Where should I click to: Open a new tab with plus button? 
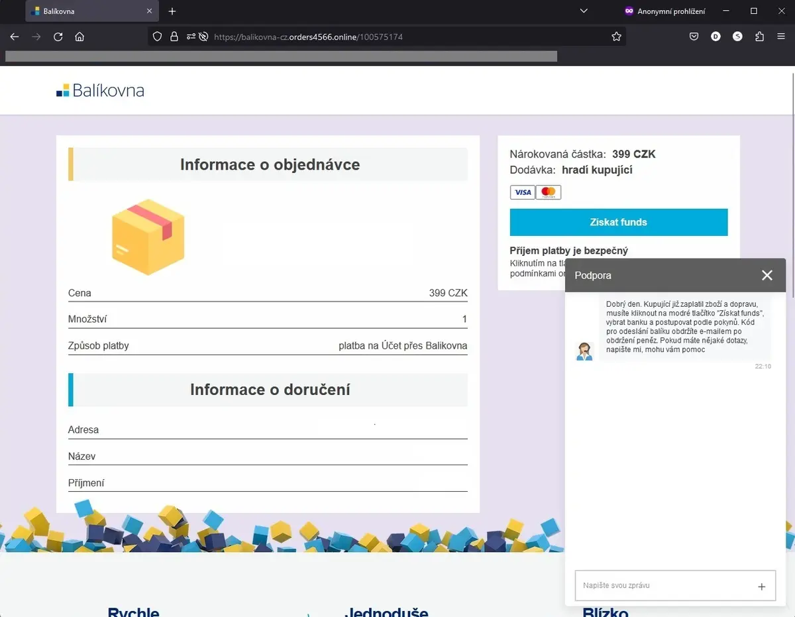coord(172,11)
